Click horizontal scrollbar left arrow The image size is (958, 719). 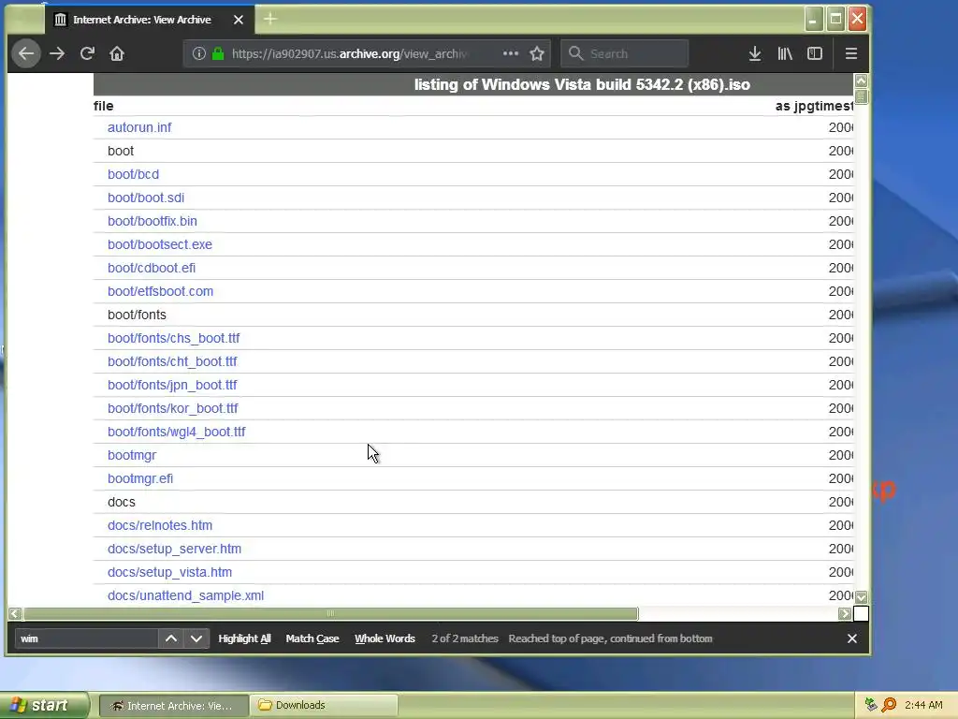[15, 613]
